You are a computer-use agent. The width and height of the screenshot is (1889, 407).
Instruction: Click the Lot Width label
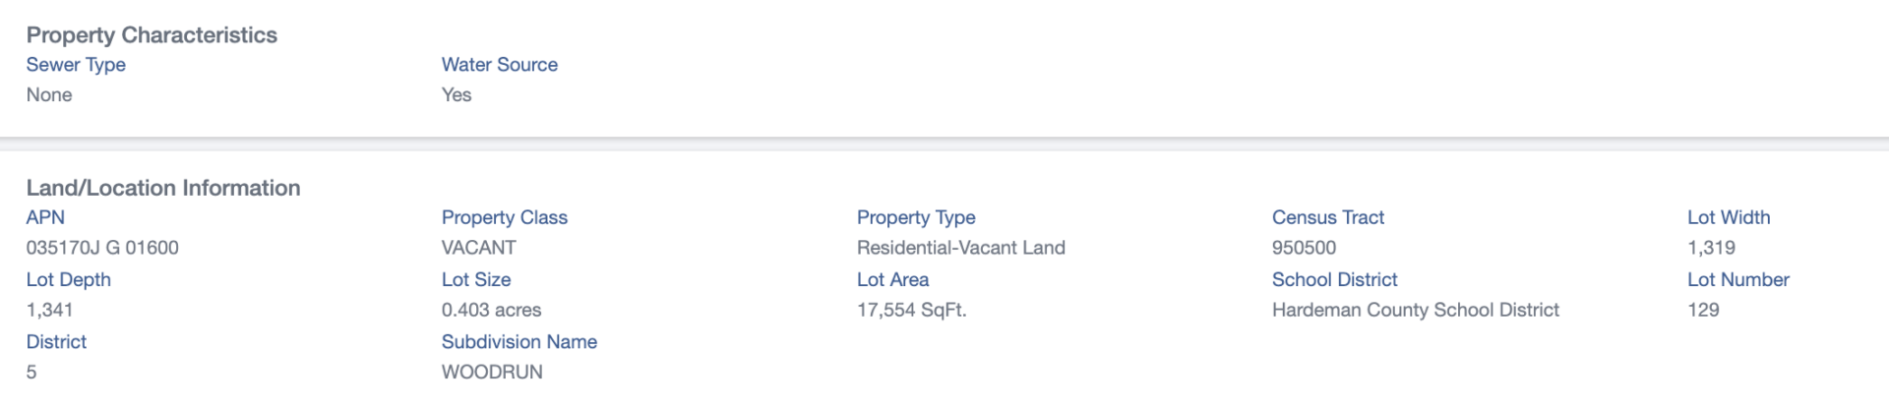(x=1729, y=217)
